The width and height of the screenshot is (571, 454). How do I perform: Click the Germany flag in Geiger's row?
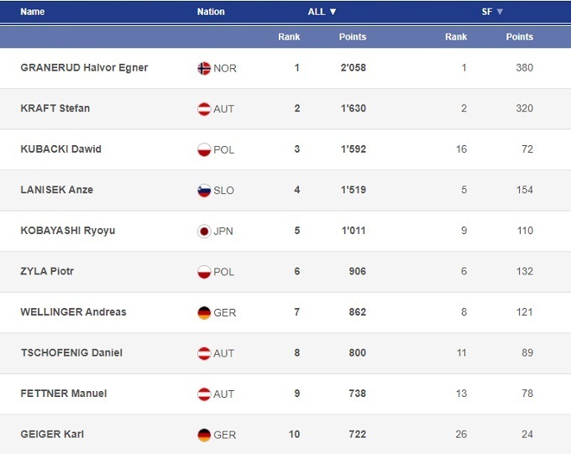(203, 435)
